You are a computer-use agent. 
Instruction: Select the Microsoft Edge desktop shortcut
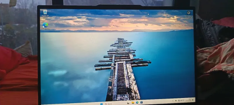click(45, 26)
